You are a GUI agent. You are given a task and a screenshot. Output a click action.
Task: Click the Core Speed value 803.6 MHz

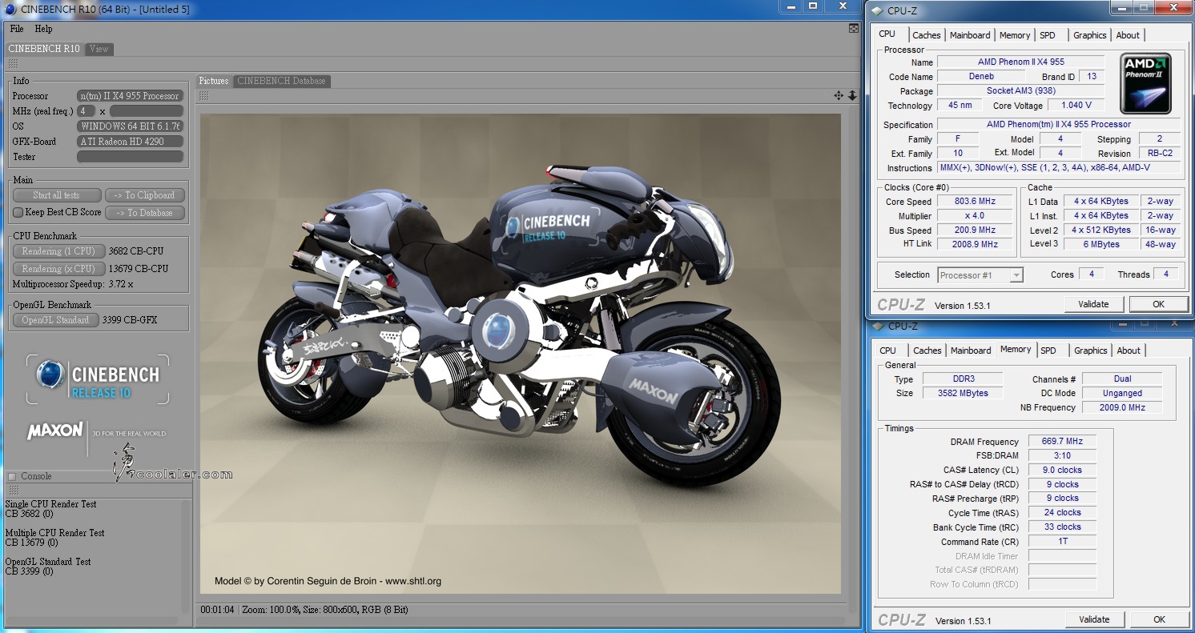click(x=975, y=202)
